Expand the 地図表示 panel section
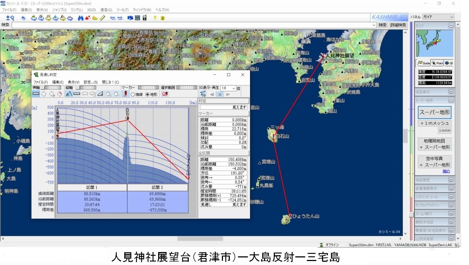The width and height of the screenshot is (469, 265). [451, 92]
